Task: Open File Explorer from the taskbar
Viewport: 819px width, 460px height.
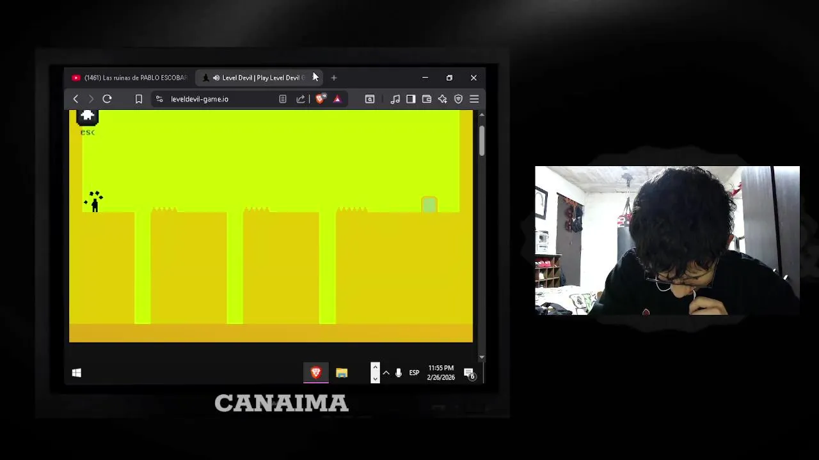Action: [x=342, y=372]
